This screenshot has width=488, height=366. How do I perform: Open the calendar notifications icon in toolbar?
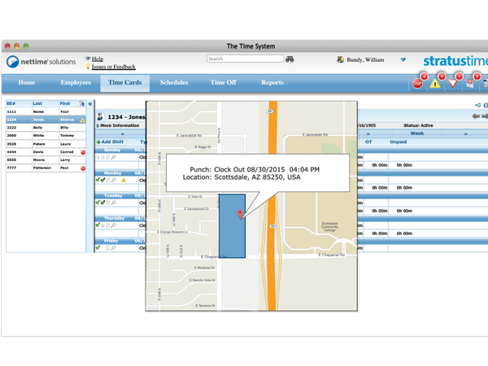(470, 84)
